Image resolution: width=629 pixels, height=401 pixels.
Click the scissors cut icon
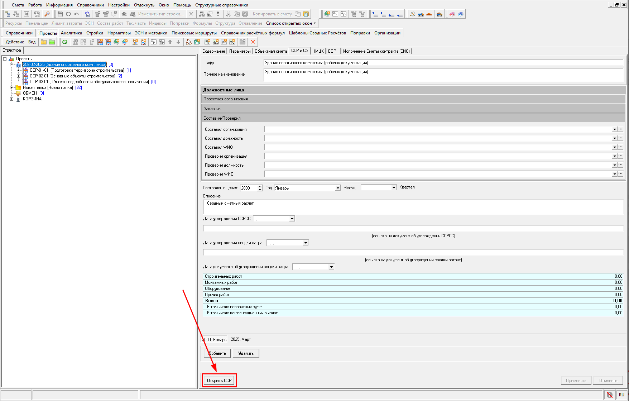[x=228, y=14]
